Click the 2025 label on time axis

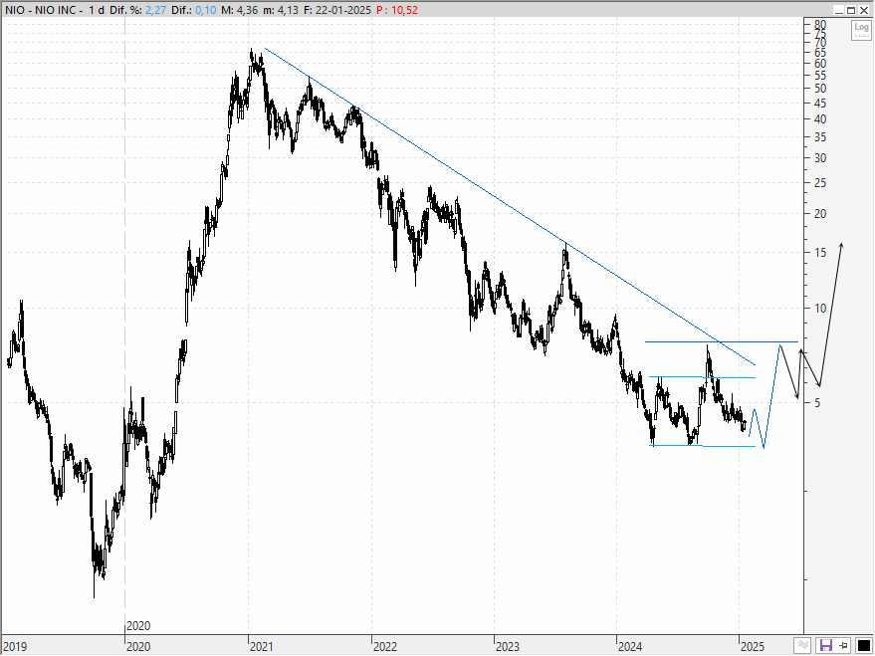coord(752,647)
